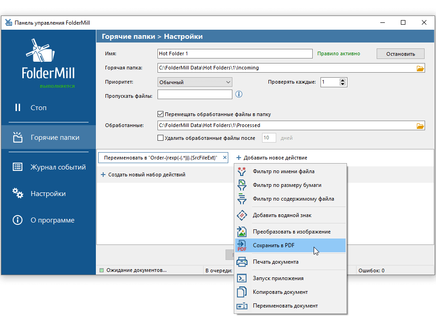Select Сохранить в PDF menu entry
This screenshot has width=436, height=329.
coord(290,245)
